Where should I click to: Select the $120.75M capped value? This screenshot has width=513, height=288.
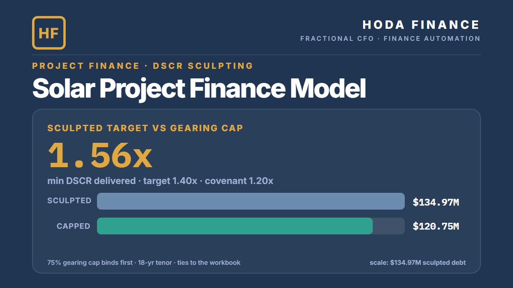pos(436,226)
